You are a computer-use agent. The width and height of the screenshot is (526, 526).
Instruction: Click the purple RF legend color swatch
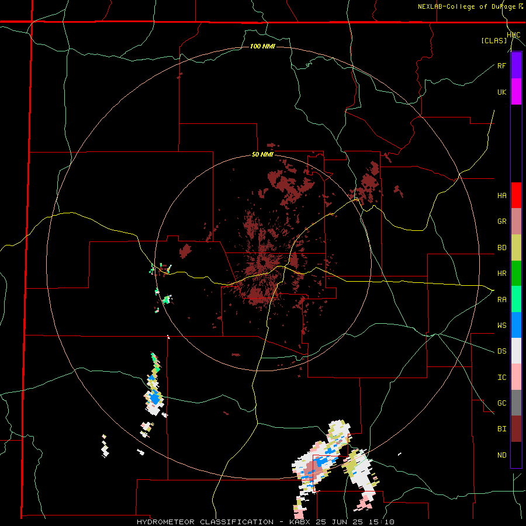tap(516, 65)
